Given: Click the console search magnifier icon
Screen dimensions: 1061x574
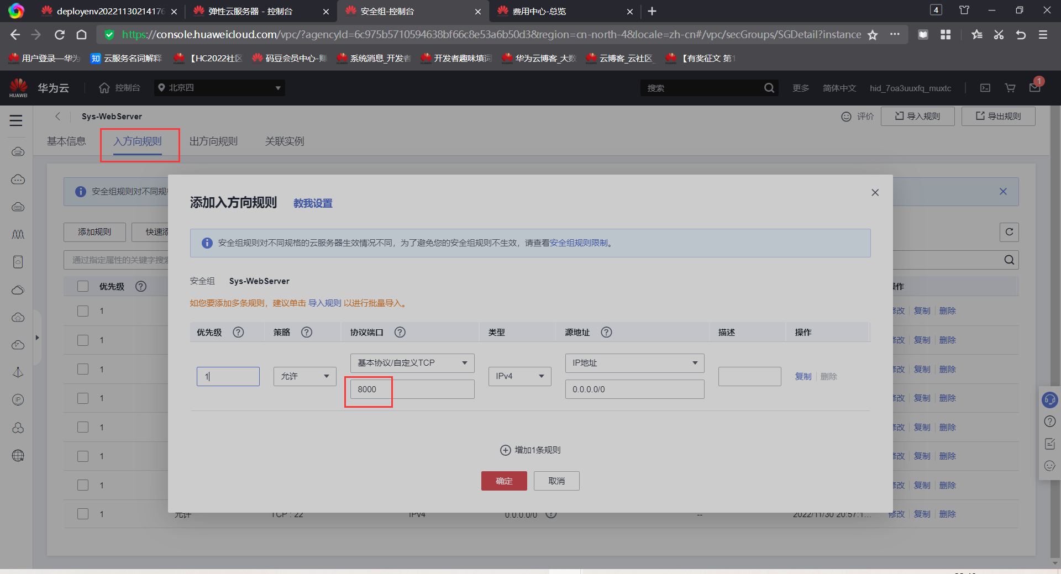Looking at the screenshot, I should click(769, 88).
